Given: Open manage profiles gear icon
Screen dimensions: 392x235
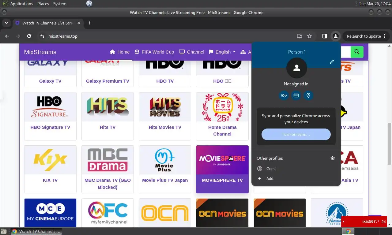Looking at the screenshot, I should coord(333,158).
